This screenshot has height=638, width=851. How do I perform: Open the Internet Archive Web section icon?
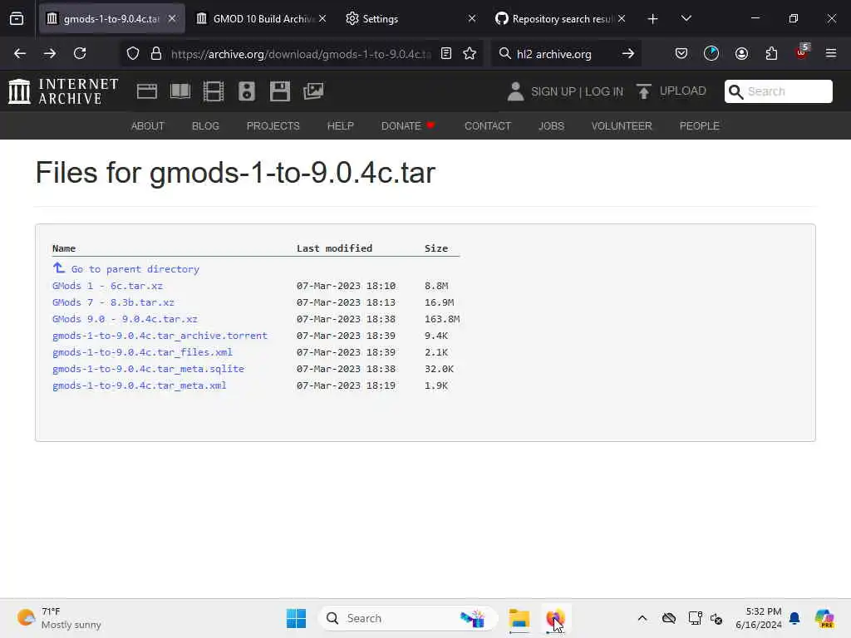pyautogui.click(x=146, y=91)
